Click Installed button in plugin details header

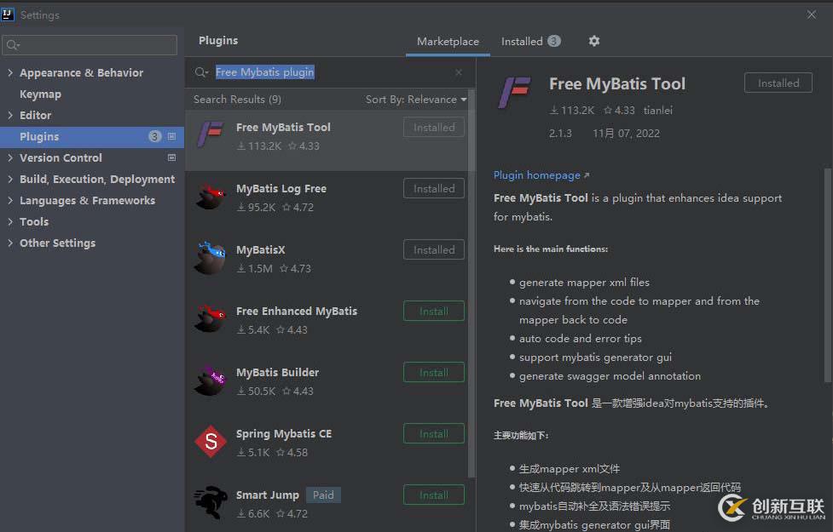coord(778,83)
